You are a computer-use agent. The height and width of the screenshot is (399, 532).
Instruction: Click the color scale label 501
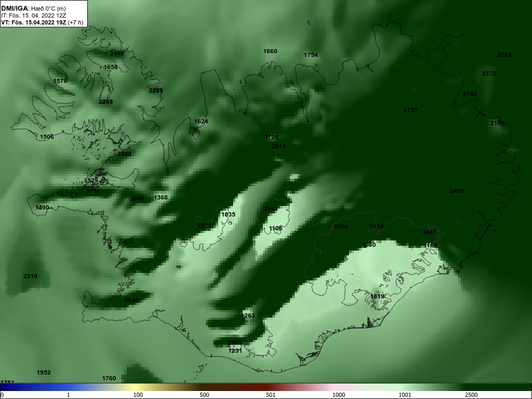pos(271,395)
